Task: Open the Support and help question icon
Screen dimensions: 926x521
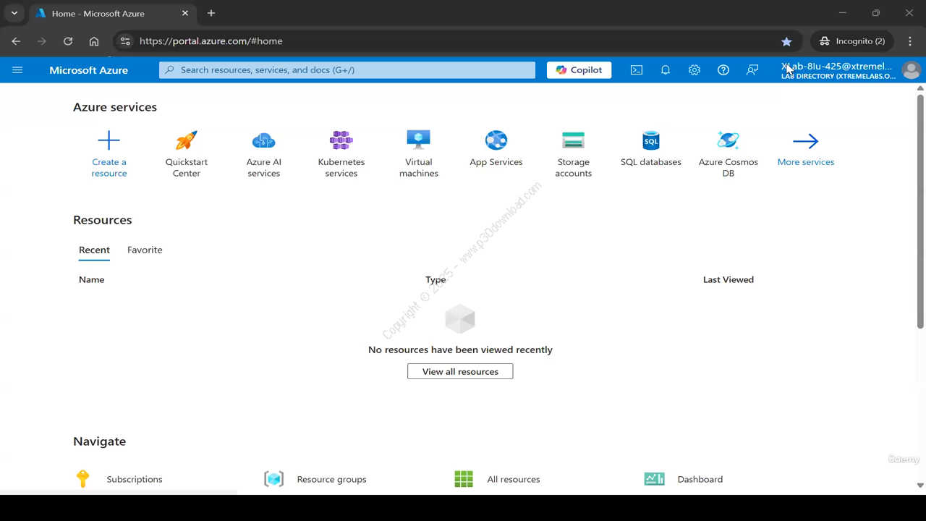Action: (723, 70)
